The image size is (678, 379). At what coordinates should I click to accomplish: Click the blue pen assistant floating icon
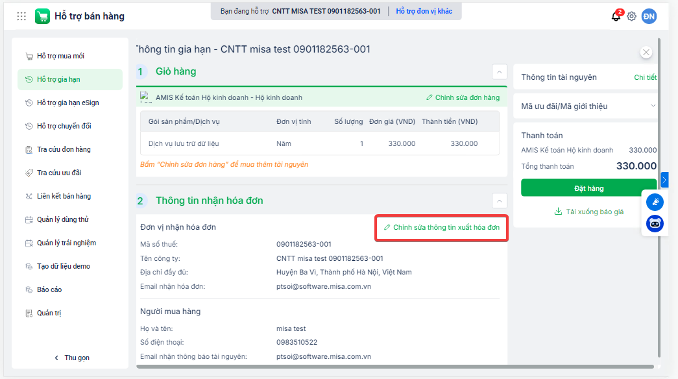point(655,202)
